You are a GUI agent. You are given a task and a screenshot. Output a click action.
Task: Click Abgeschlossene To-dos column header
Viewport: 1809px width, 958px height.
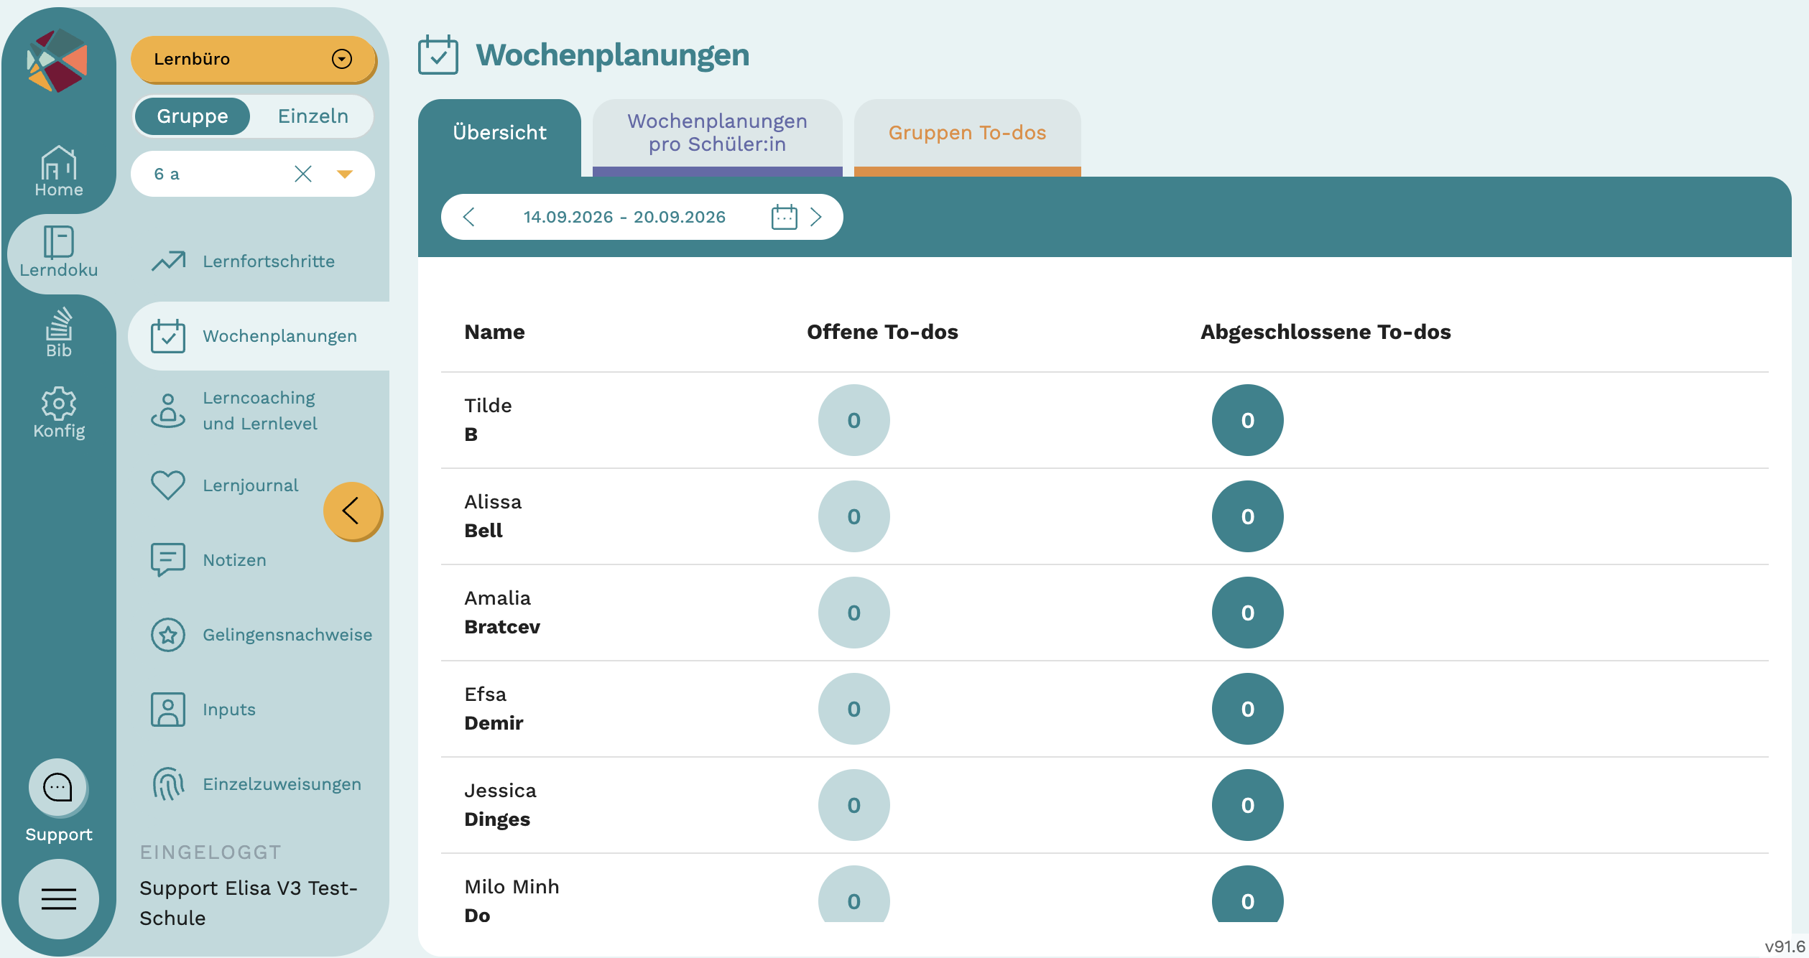1325,332
